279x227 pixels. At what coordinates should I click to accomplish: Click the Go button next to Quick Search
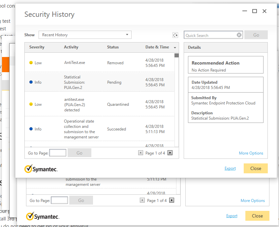256,35
